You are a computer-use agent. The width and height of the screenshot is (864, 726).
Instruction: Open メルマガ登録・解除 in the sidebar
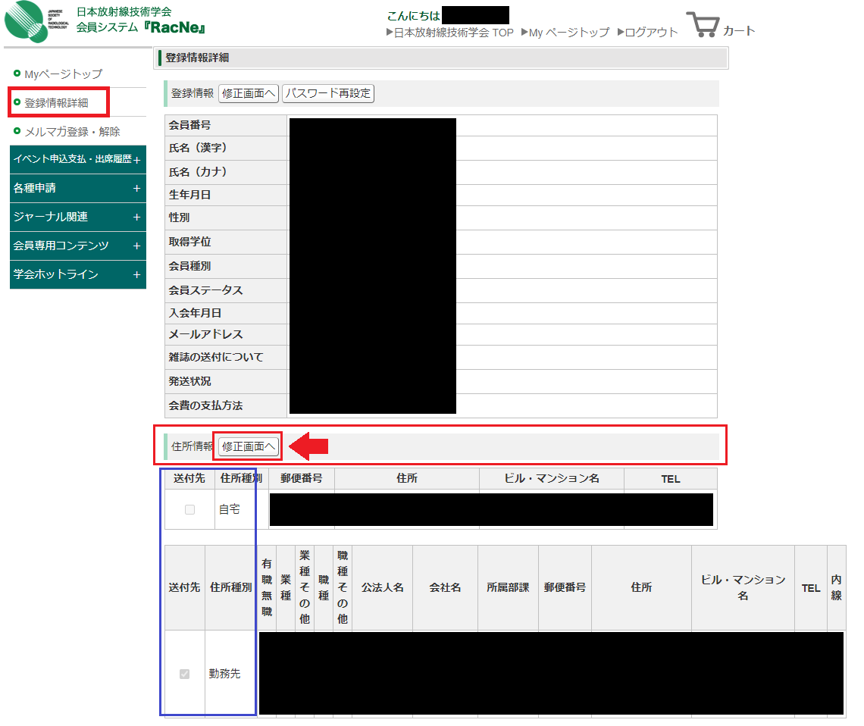pyautogui.click(x=72, y=131)
